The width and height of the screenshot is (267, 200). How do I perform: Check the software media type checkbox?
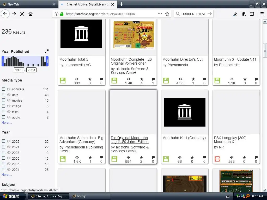(3, 89)
